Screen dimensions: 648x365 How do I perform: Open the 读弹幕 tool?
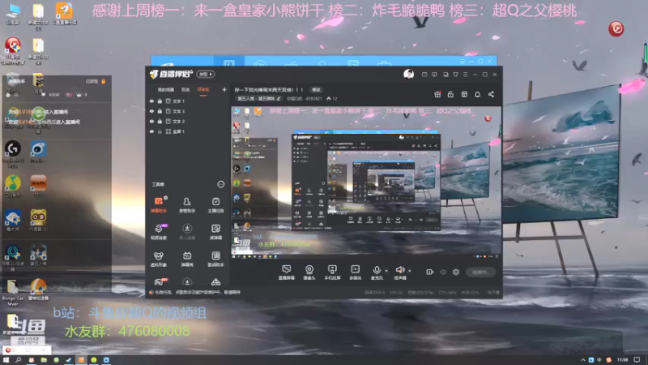[x=215, y=232]
